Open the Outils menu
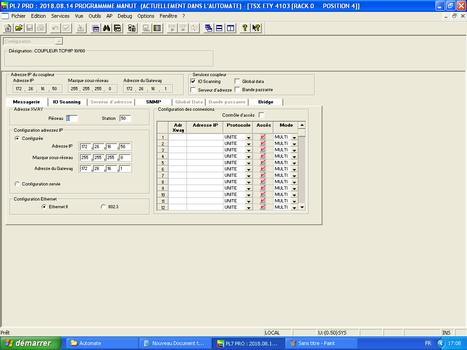This screenshot has width=467, height=350. pos(95,16)
